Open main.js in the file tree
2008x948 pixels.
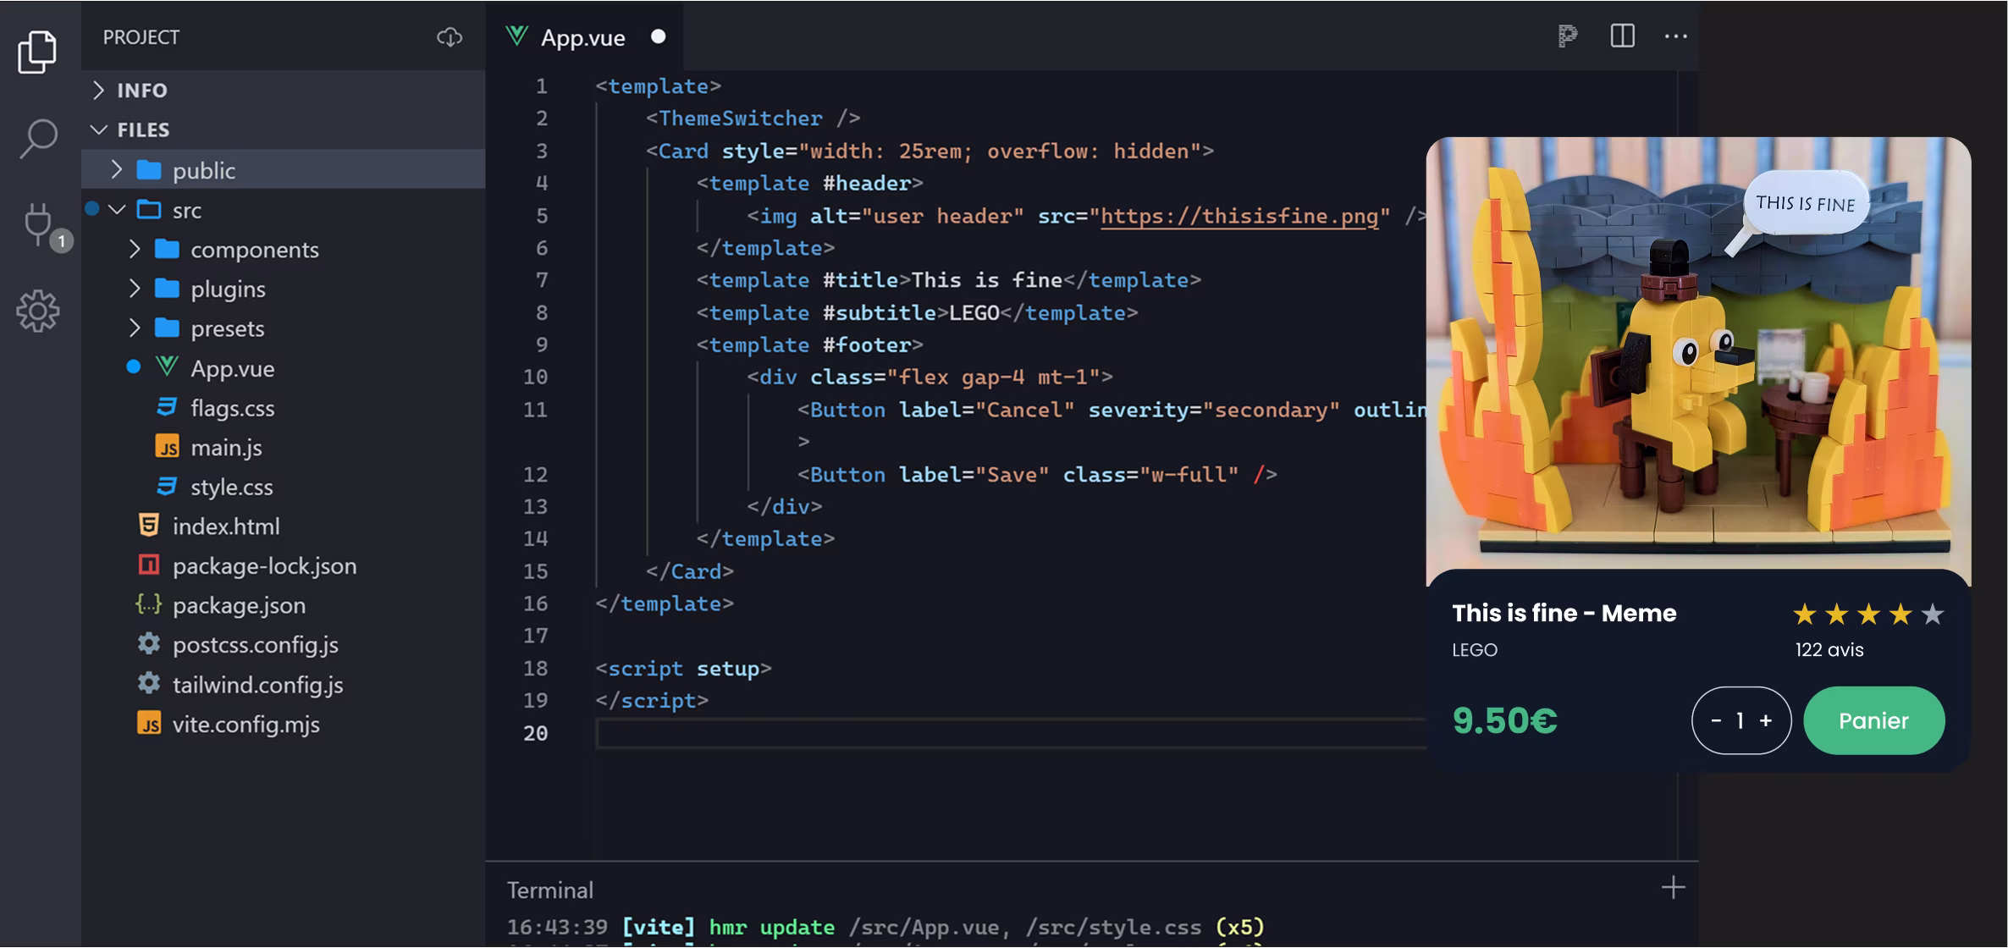tap(225, 448)
